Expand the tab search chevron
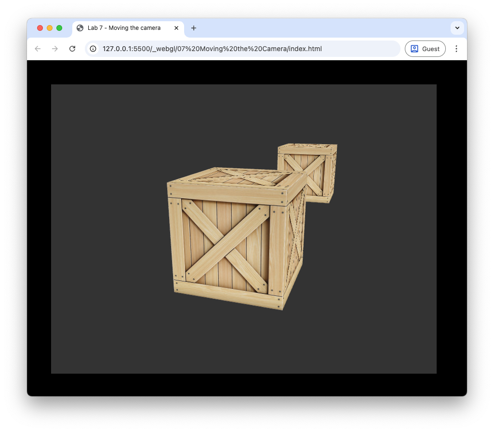 coord(457,28)
